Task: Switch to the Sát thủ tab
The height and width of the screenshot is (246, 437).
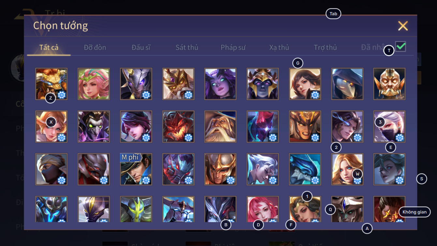Action: pos(187,47)
